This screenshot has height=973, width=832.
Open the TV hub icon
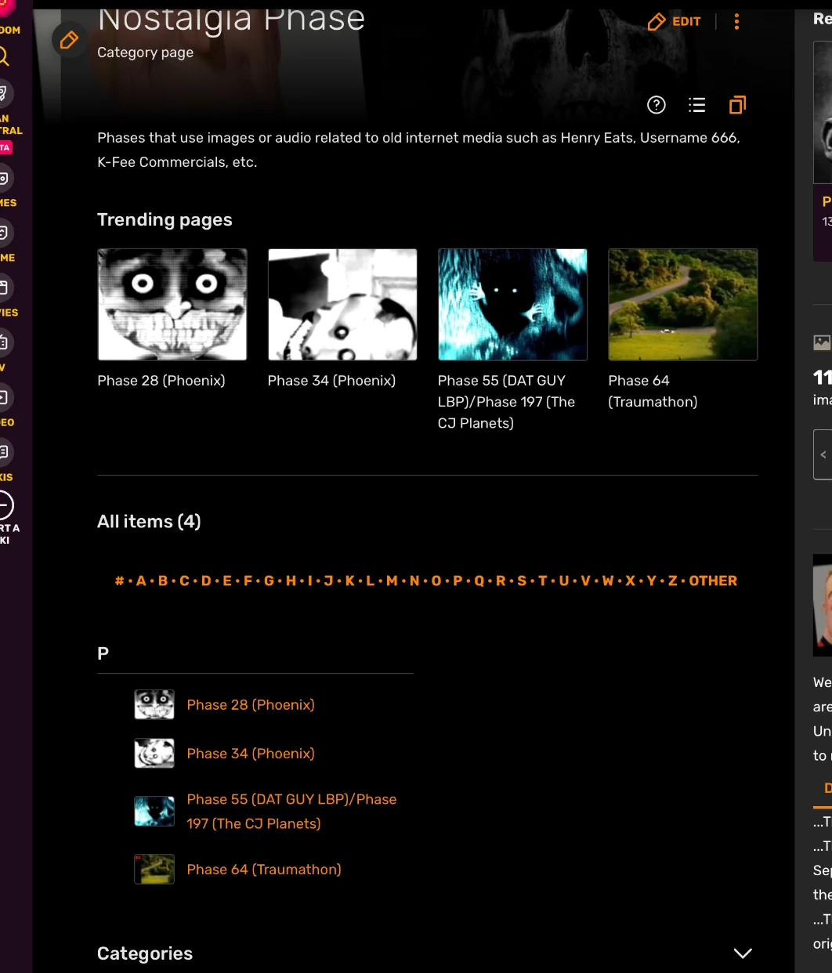[6, 342]
